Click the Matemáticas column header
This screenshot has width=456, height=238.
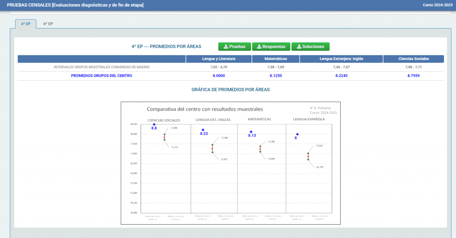276,59
